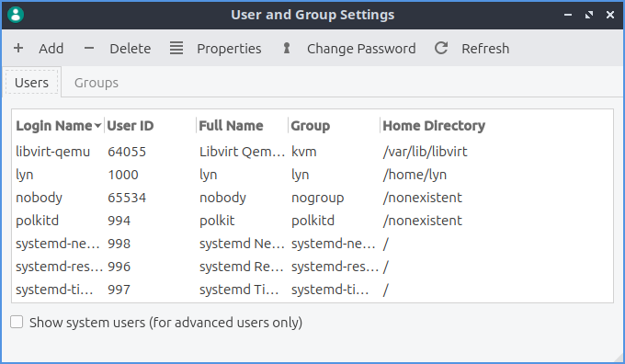Click the Change Password key icon
The height and width of the screenshot is (364, 625).
click(286, 48)
